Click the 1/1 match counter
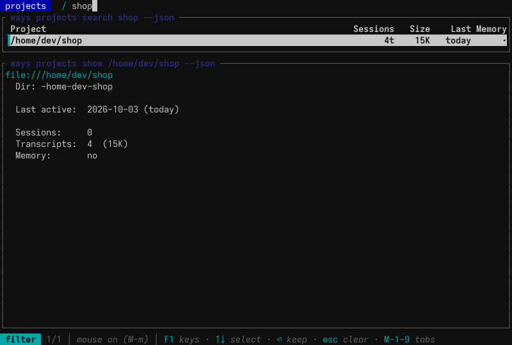This screenshot has width=512, height=345. click(54, 339)
